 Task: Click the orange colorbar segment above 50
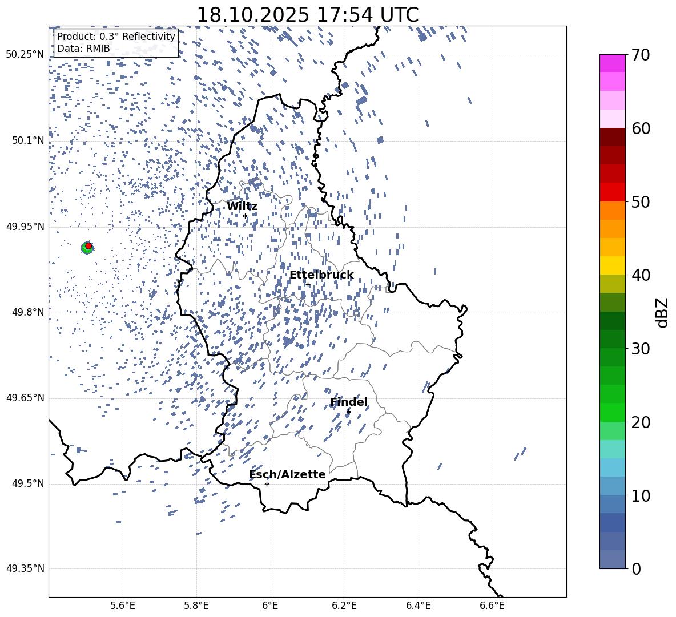point(613,211)
